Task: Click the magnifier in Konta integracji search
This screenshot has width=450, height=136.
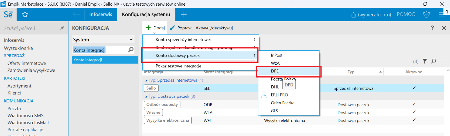Action: [x=131, y=50]
